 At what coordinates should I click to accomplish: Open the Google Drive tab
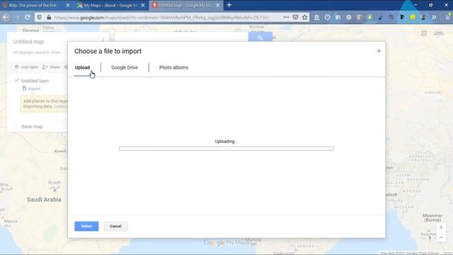[x=125, y=67]
